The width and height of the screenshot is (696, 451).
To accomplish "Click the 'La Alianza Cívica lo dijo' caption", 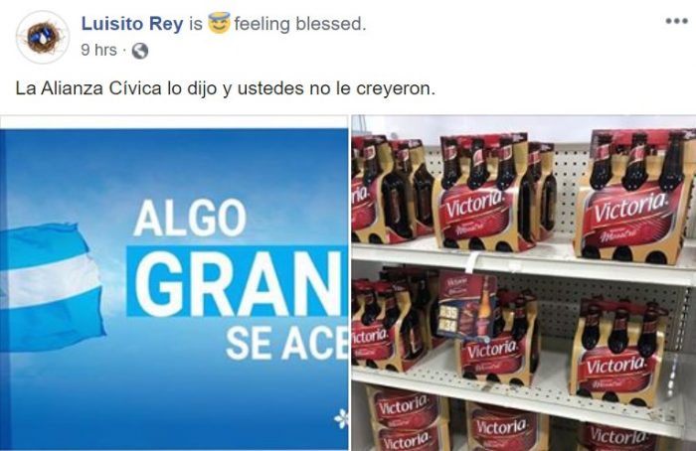I will click(226, 88).
